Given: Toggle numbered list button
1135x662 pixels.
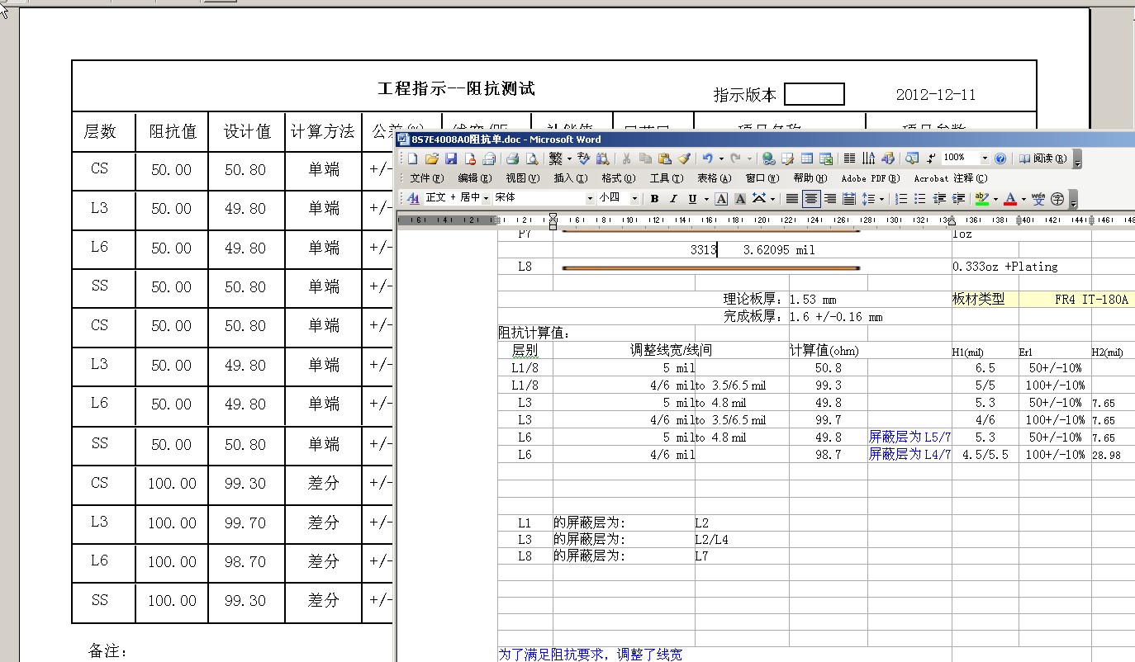Looking at the screenshot, I should pos(901,198).
